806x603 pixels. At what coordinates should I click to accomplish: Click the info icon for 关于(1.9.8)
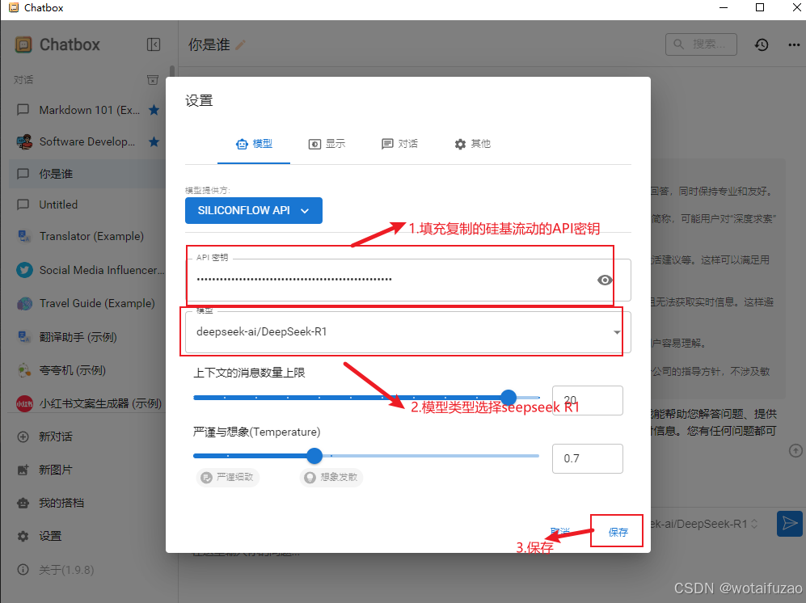[x=23, y=570]
